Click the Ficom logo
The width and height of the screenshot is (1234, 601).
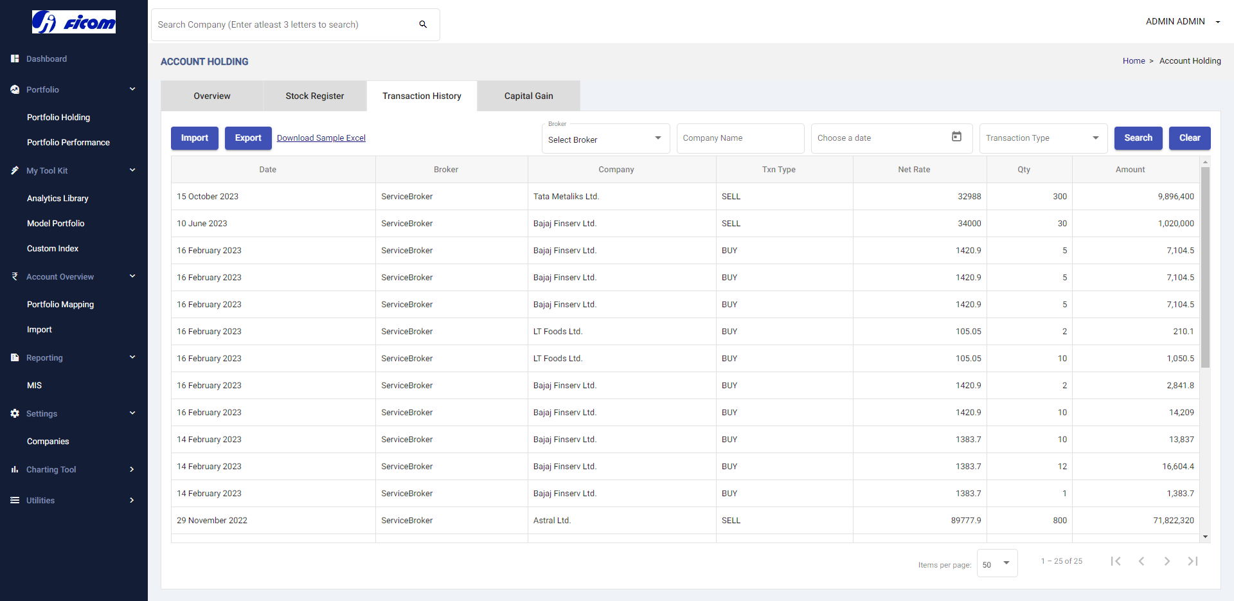tap(74, 22)
